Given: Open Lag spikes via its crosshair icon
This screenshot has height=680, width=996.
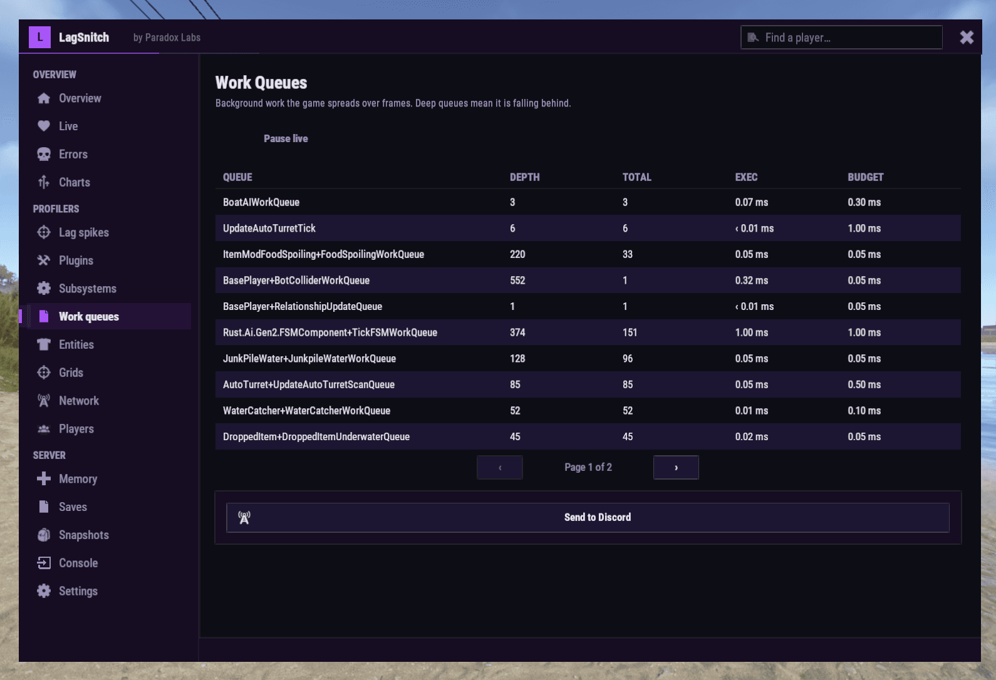Looking at the screenshot, I should point(44,232).
